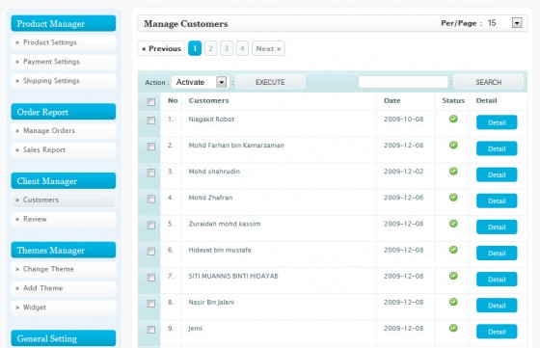Open Manage Orders in Order Report
This screenshot has height=348, width=540.
64,131
